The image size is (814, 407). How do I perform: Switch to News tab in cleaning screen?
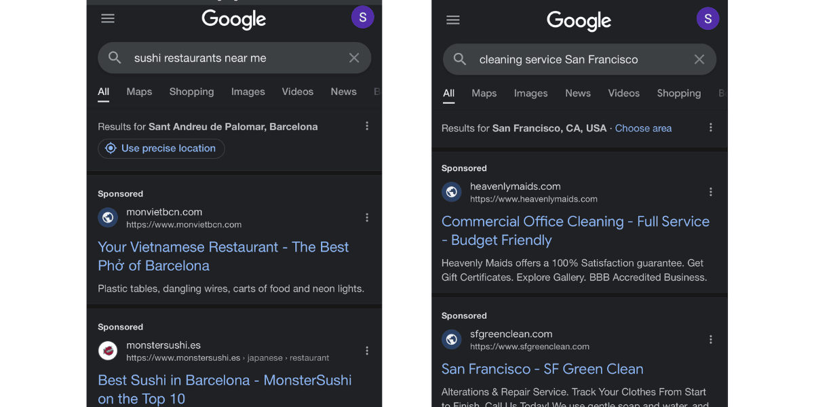[578, 93]
